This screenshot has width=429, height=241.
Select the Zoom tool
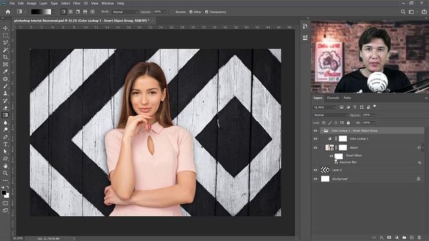5,173
